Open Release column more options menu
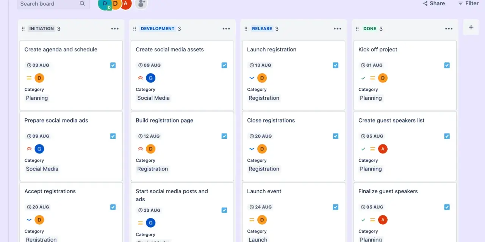 pos(338,29)
